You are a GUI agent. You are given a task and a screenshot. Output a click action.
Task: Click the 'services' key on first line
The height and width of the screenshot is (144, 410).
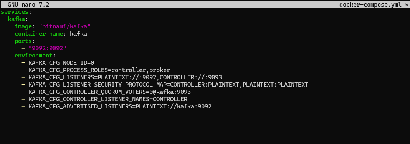click(x=14, y=12)
